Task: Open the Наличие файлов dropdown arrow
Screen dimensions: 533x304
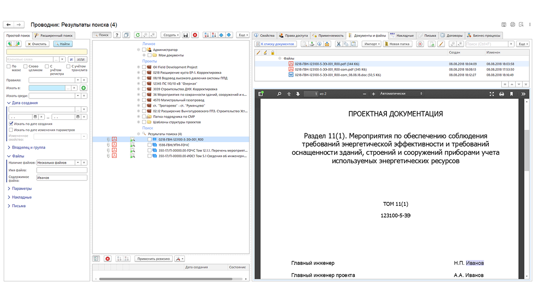Action: (x=78, y=163)
